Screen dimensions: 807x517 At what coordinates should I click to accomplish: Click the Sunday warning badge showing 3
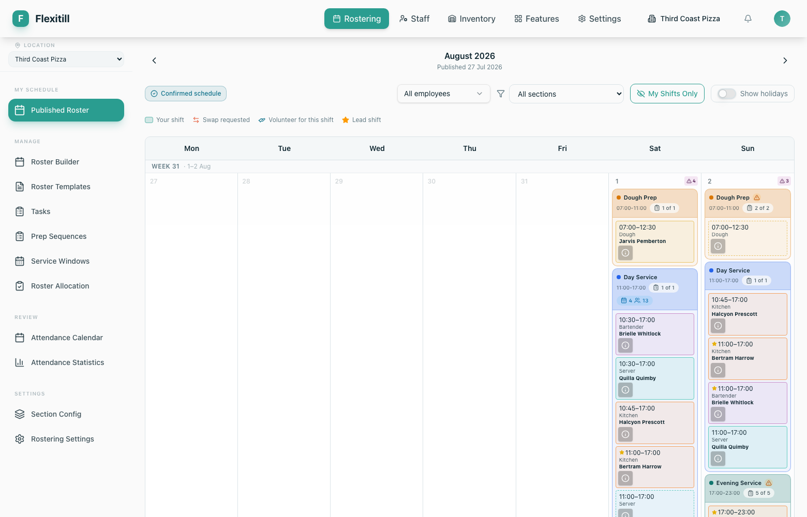[784, 181]
